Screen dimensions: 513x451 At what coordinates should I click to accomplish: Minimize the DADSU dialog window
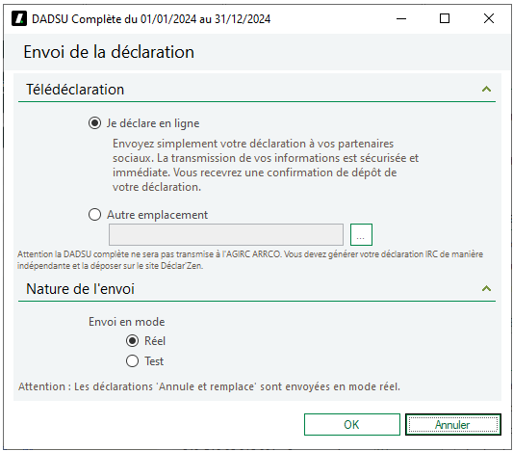401,18
